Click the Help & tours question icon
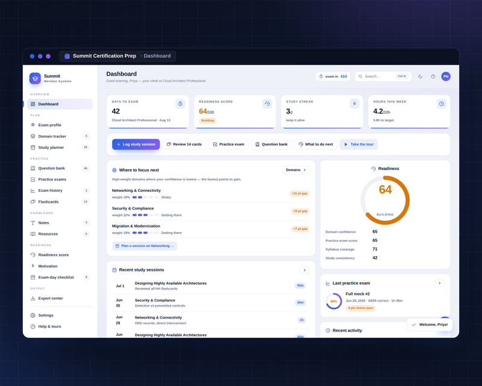Viewport: 482px width, 386px height. pos(33,326)
